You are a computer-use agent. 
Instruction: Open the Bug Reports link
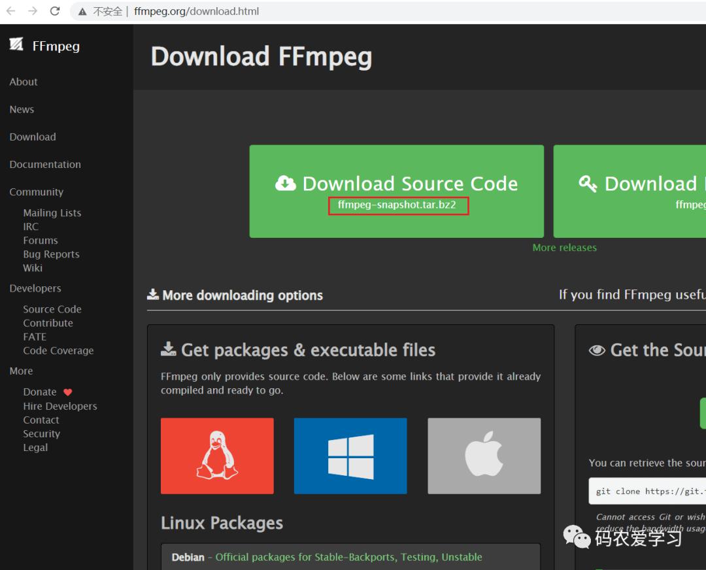point(52,254)
